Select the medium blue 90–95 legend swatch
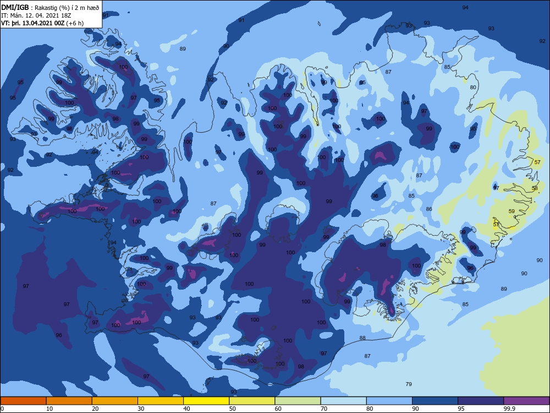 pyautogui.click(x=435, y=401)
